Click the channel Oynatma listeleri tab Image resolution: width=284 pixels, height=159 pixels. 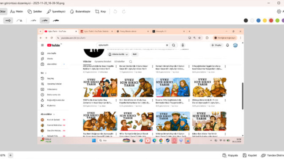pos(103,62)
